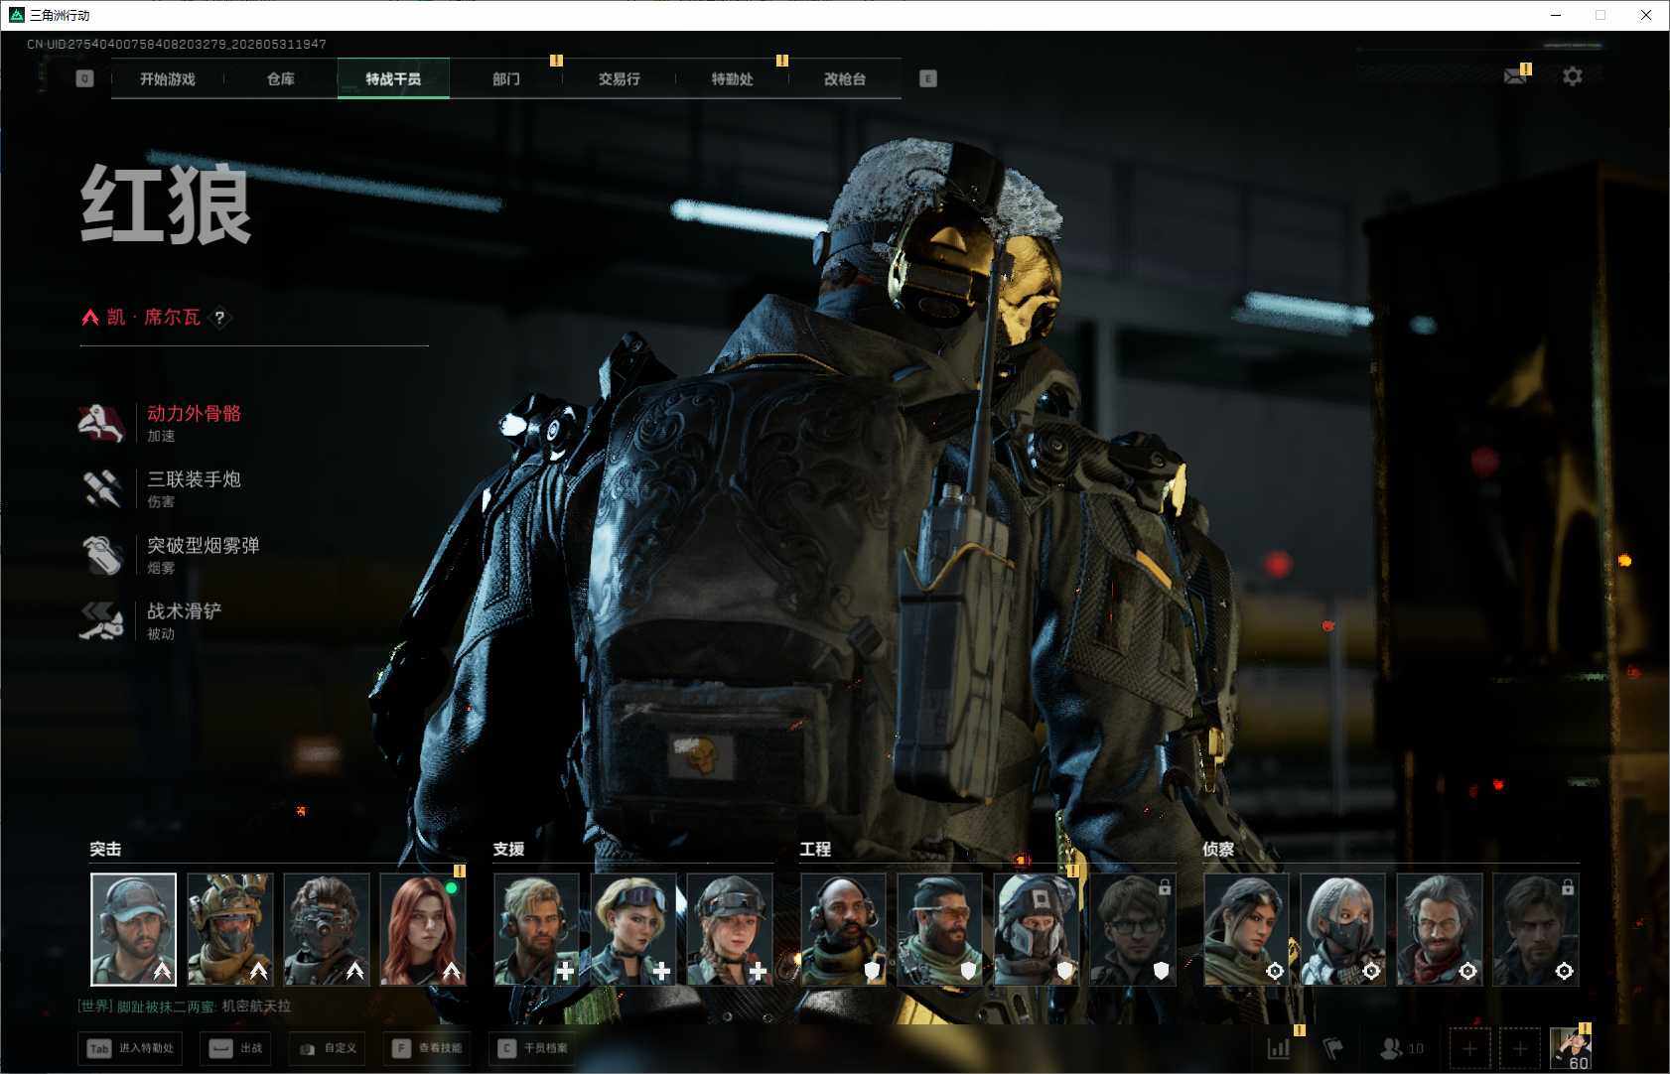Viewport: 1670px width, 1074px height.
Task: Click the 三联装手炮 skill name
Action: pyautogui.click(x=195, y=478)
